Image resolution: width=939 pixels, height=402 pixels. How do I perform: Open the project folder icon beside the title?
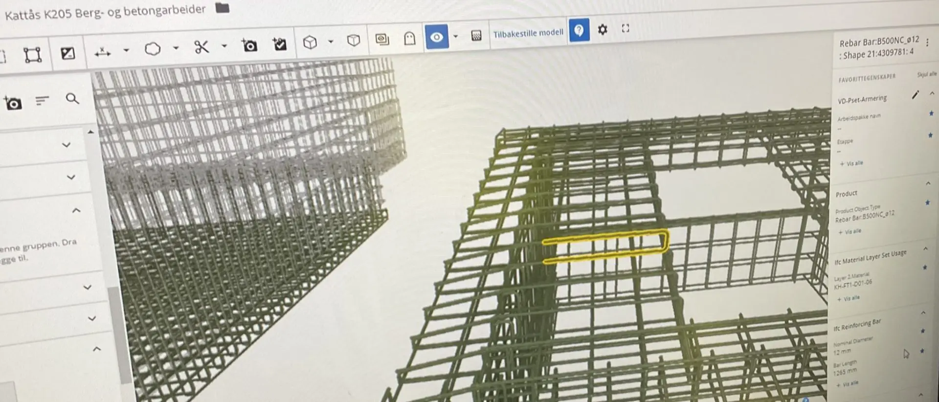tap(222, 8)
